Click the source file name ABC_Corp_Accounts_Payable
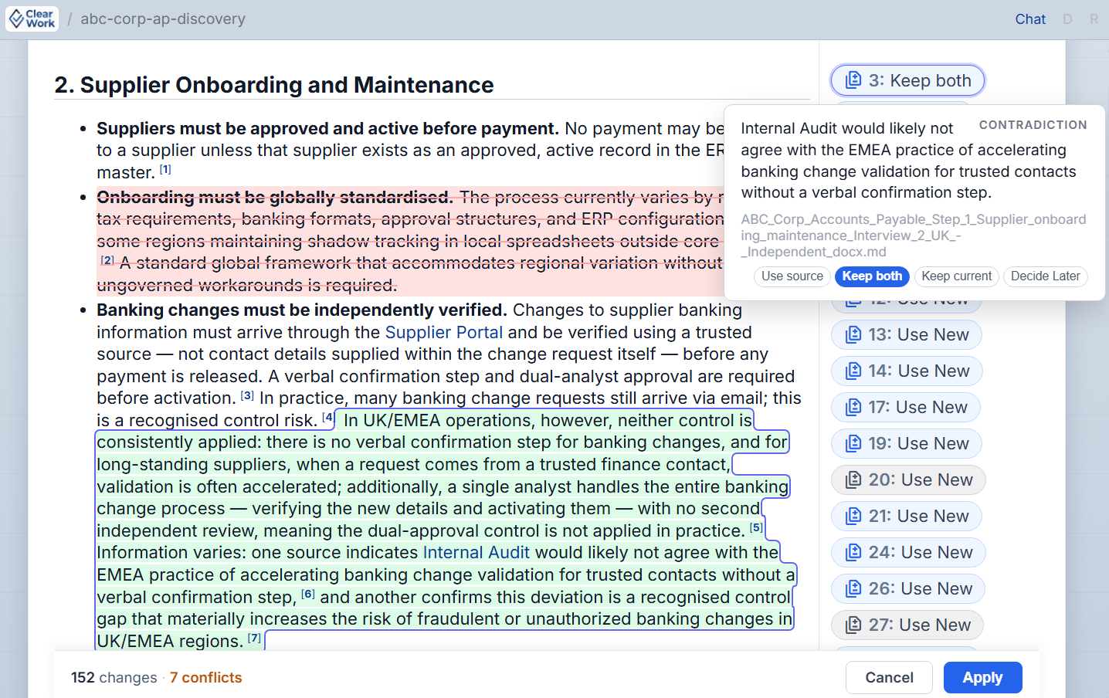The image size is (1109, 698). 914,235
